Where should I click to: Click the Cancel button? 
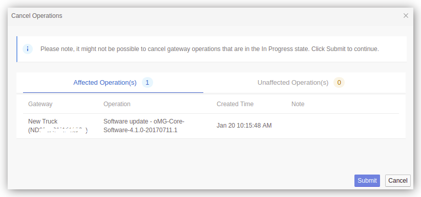coord(397,181)
